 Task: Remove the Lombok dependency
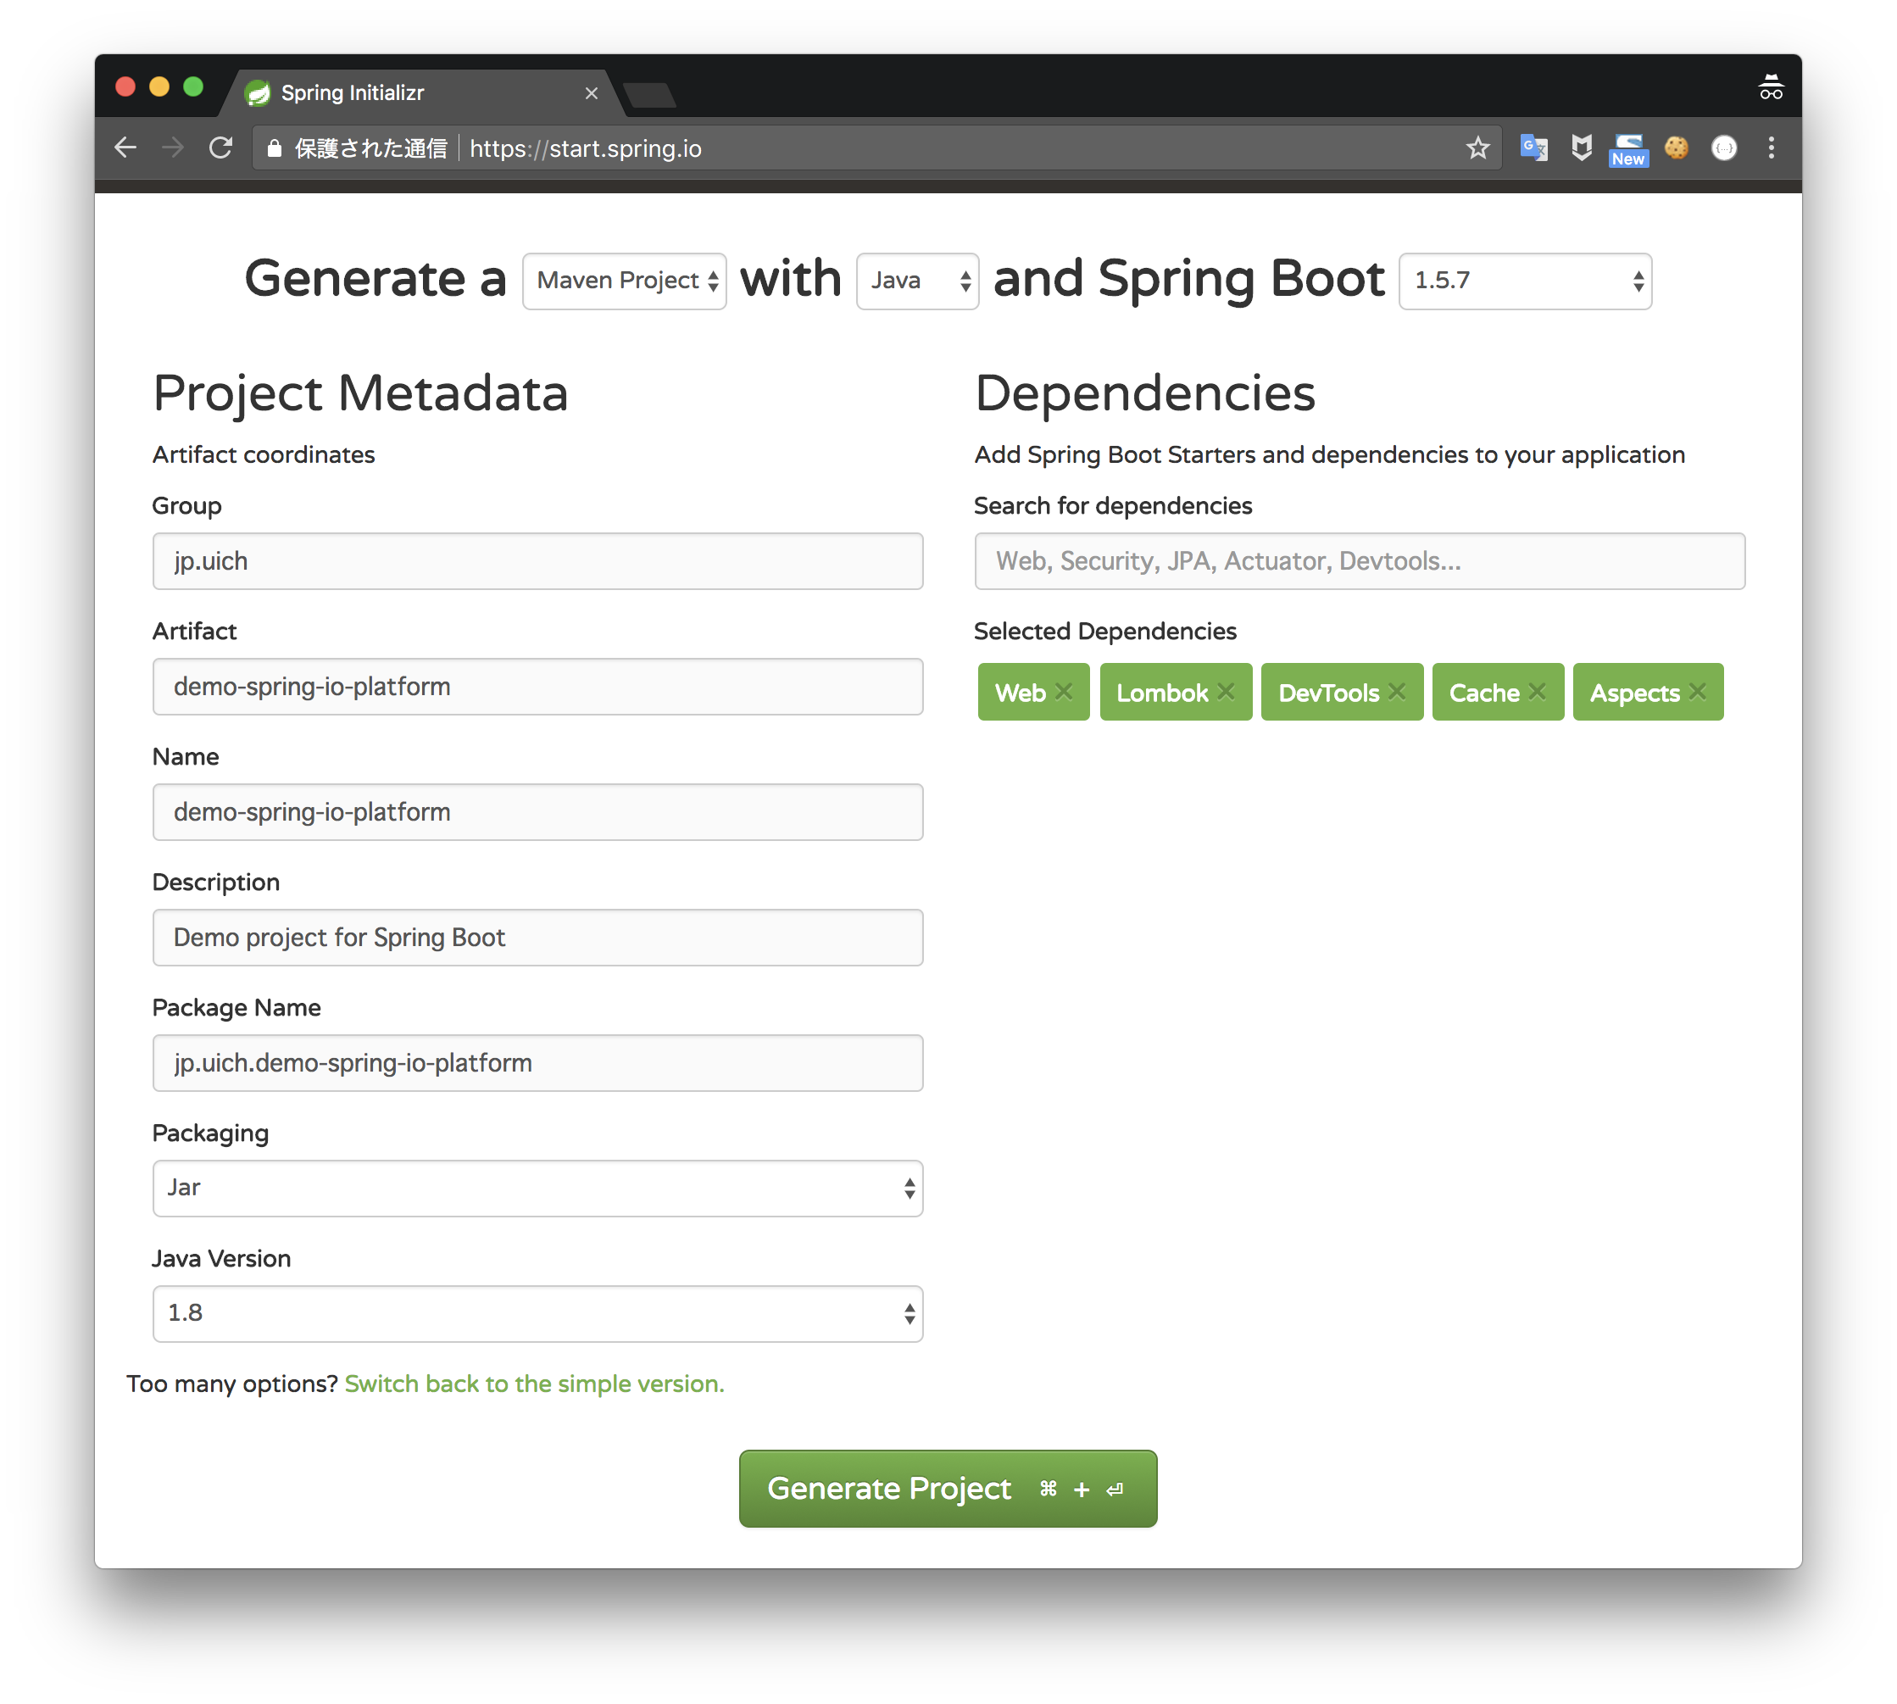click(x=1226, y=692)
